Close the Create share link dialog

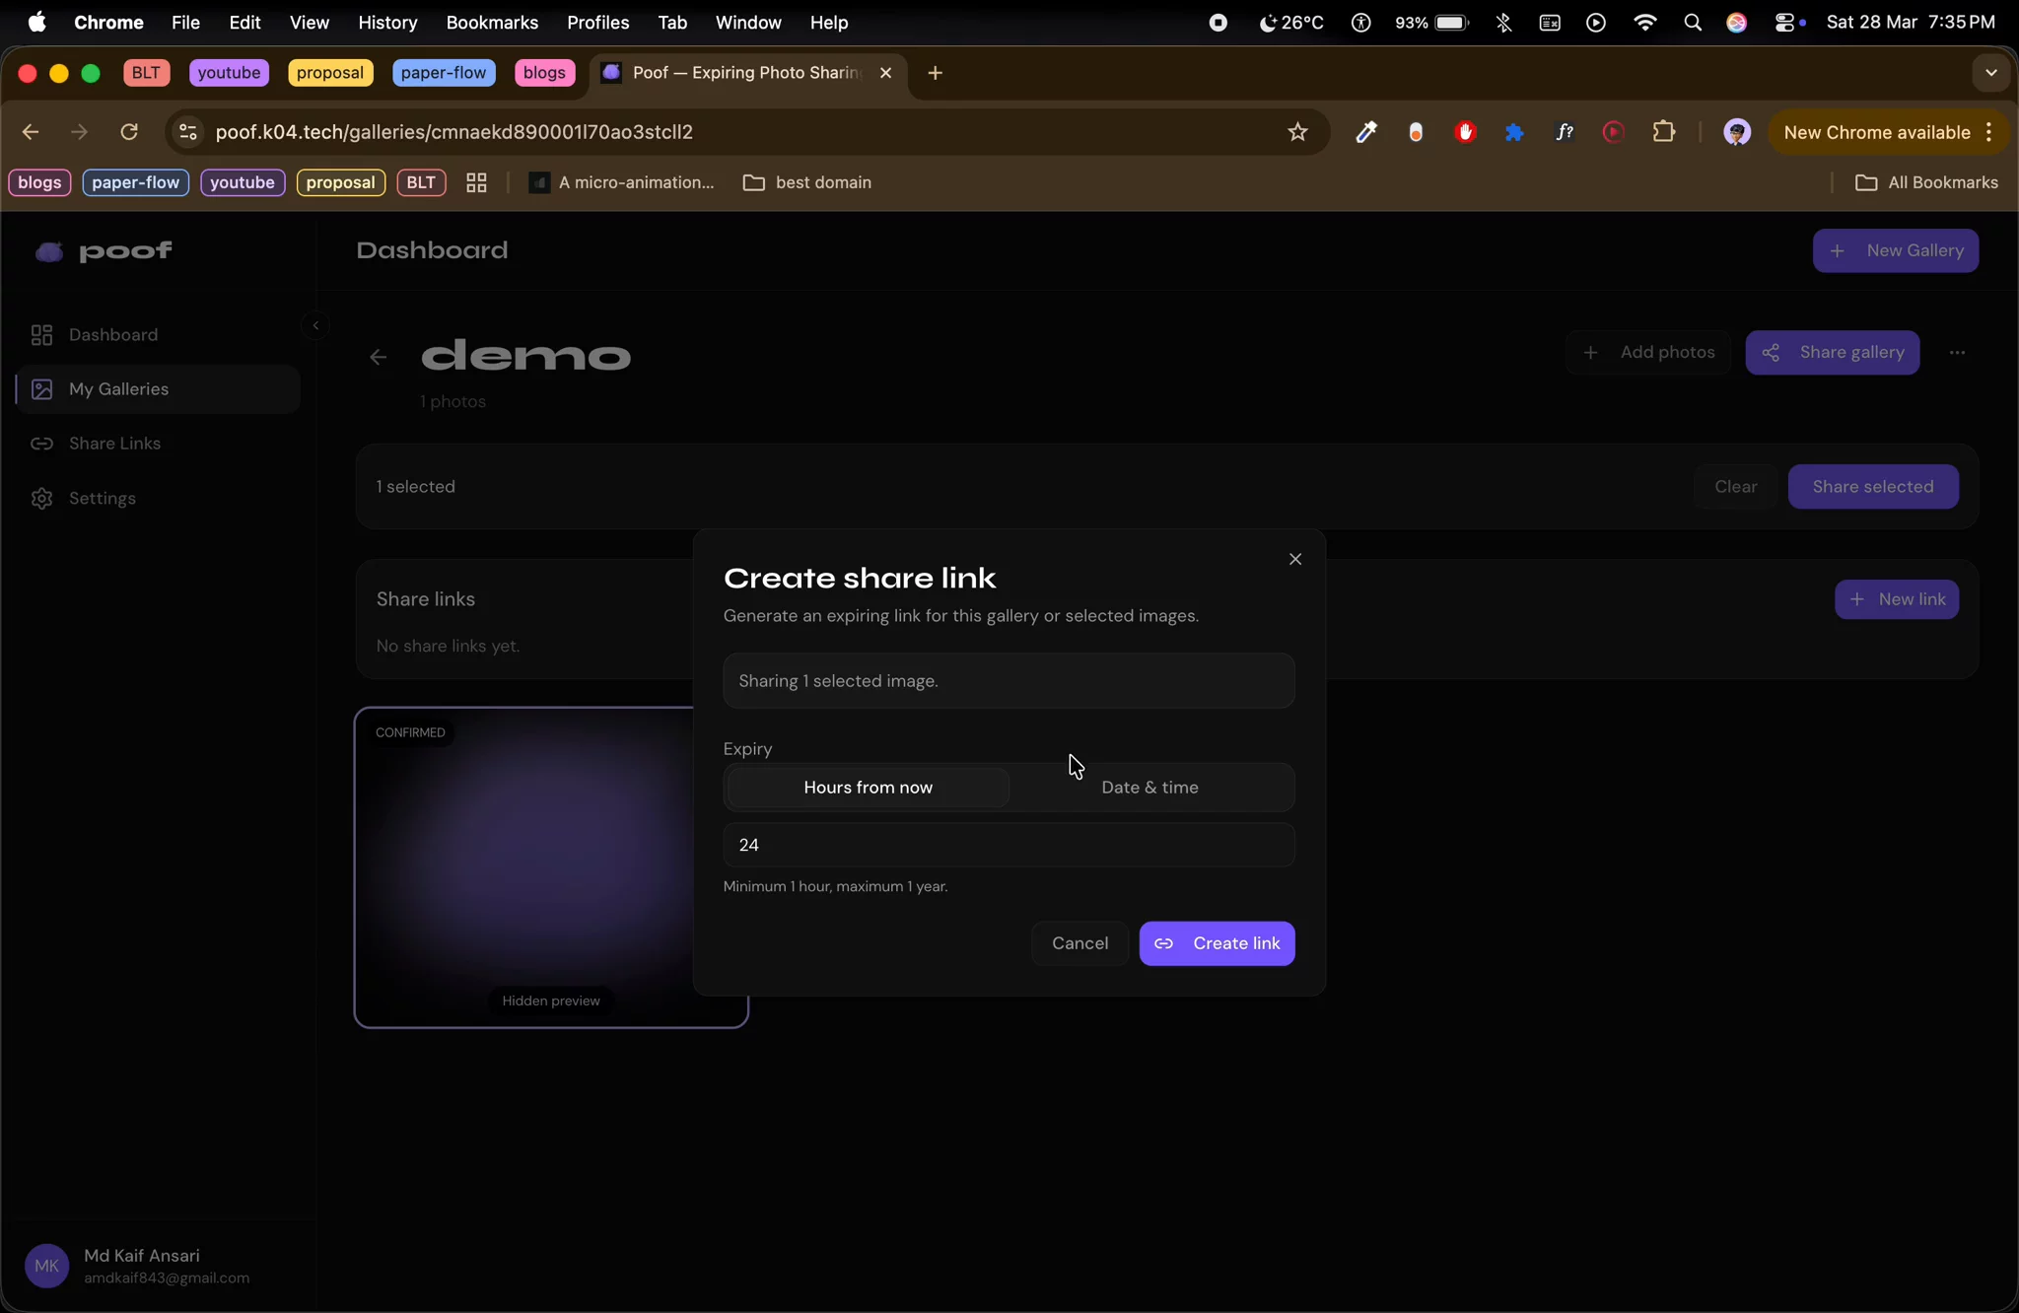pyautogui.click(x=1295, y=559)
